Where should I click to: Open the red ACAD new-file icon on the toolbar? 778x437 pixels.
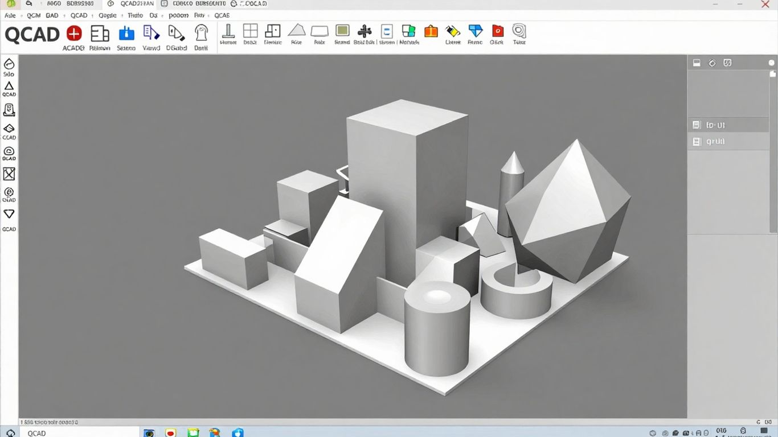pyautogui.click(x=73, y=32)
